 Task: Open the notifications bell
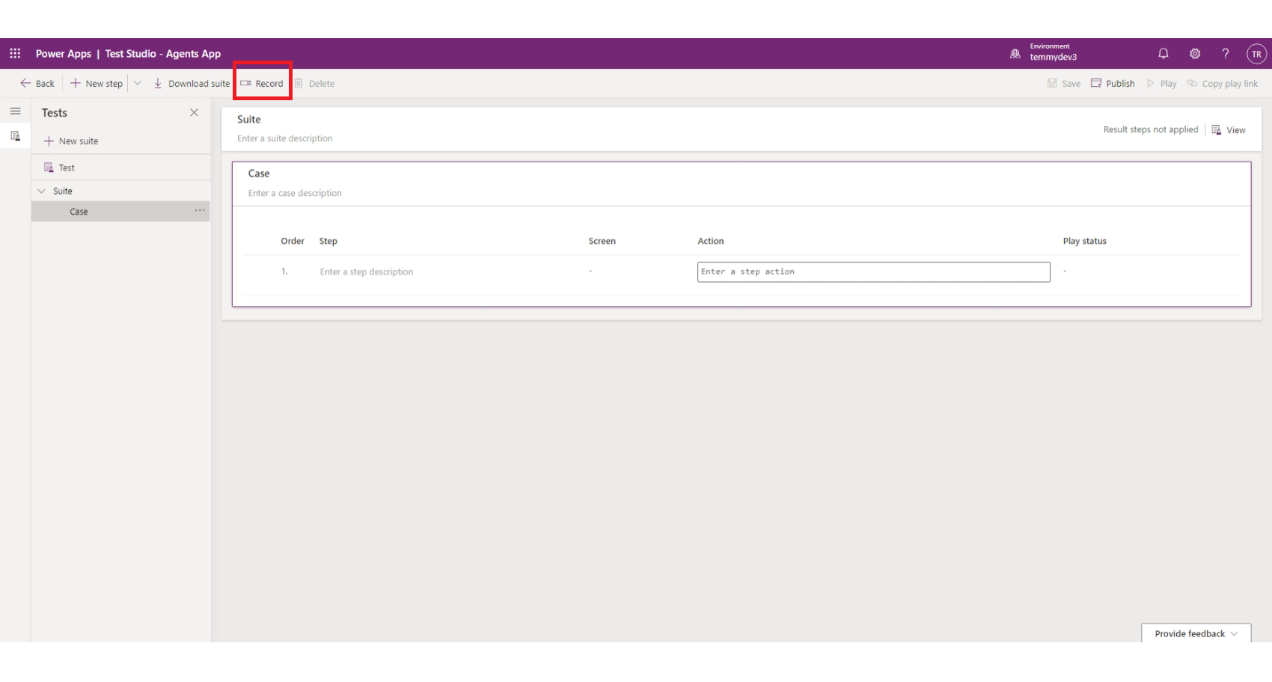tap(1164, 54)
